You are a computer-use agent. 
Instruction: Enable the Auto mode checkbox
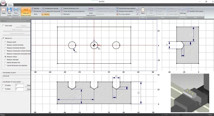3,26
